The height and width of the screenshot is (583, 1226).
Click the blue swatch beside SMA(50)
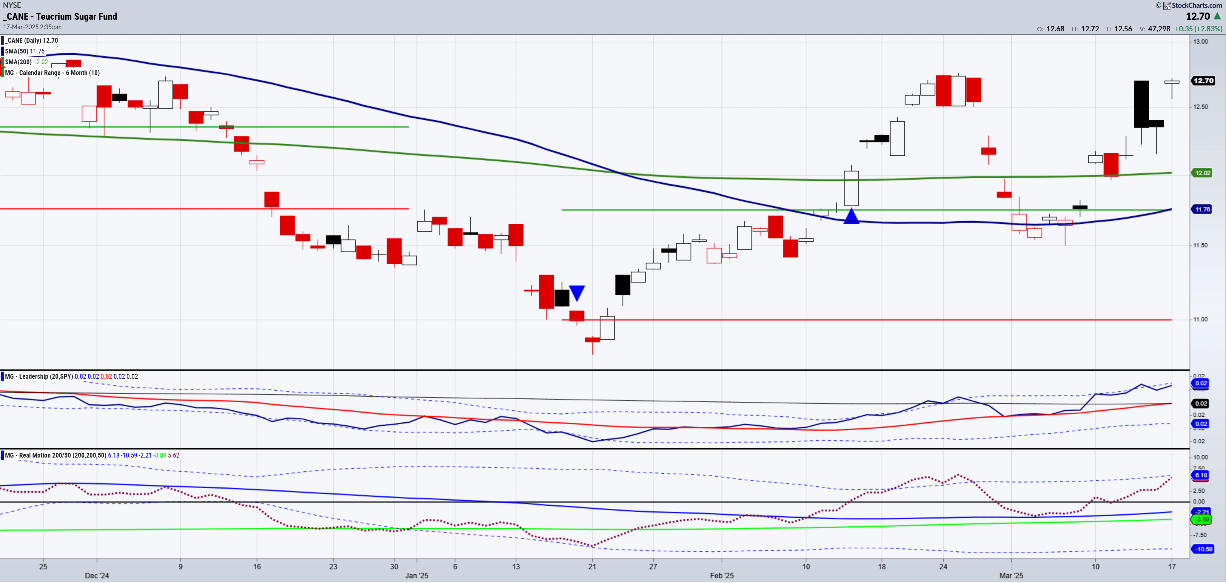(x=2, y=51)
